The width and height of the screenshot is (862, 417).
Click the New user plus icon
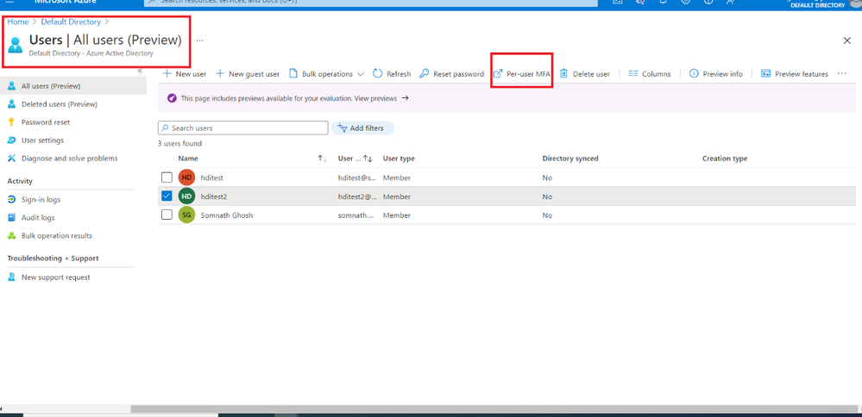[x=167, y=74]
